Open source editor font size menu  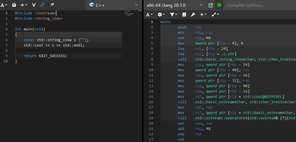(x=4, y=5)
